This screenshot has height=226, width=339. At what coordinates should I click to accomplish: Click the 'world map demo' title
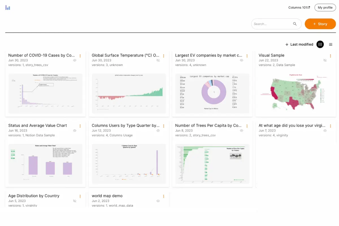click(107, 196)
